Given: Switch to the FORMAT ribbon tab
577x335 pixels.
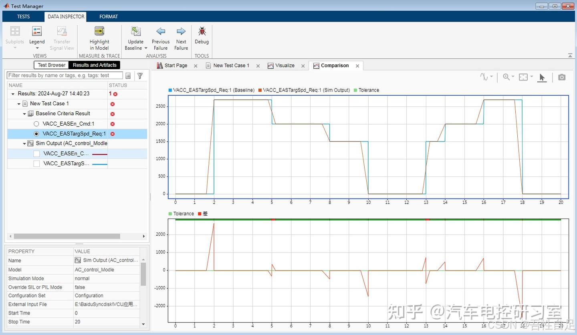Looking at the screenshot, I should tap(109, 16).
